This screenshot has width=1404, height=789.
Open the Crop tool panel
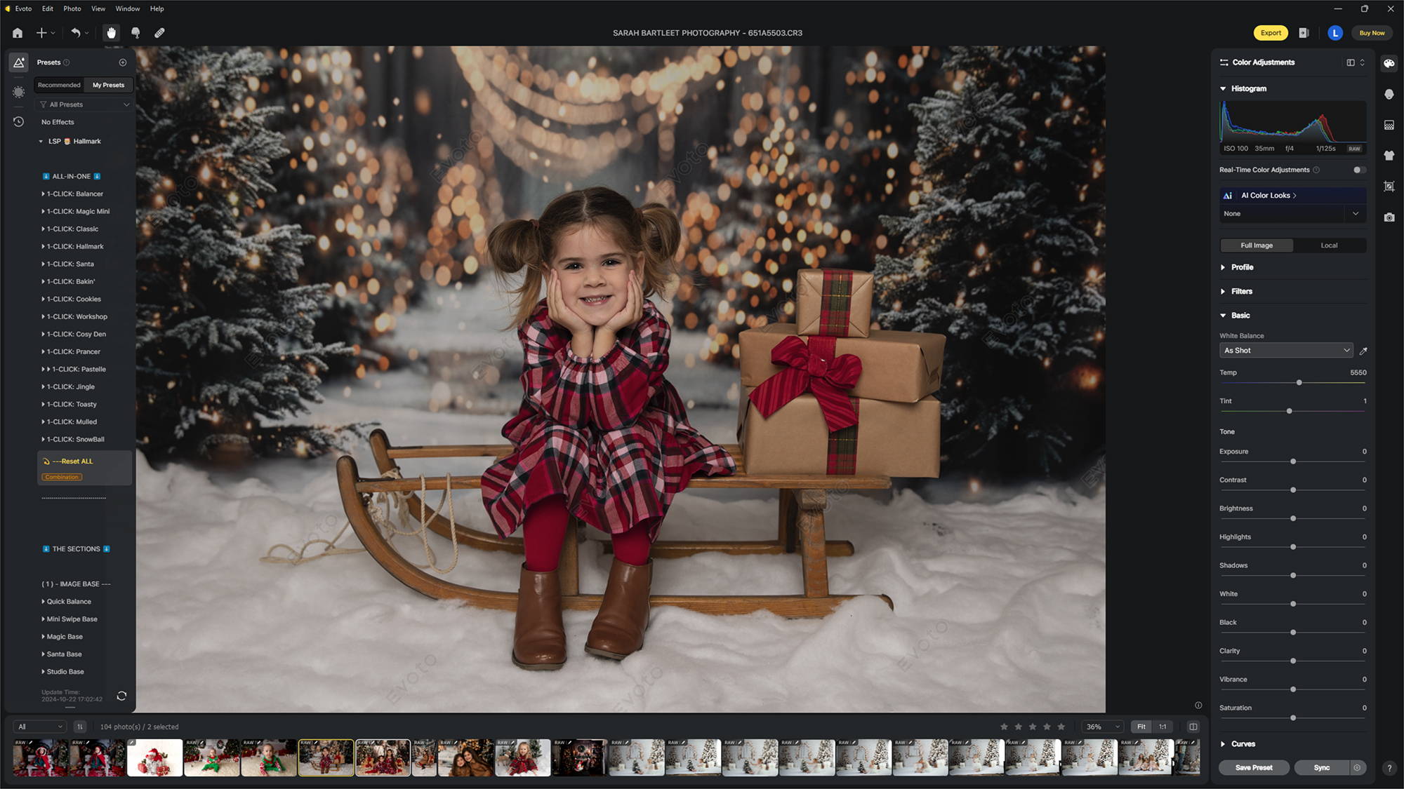[x=1389, y=187]
